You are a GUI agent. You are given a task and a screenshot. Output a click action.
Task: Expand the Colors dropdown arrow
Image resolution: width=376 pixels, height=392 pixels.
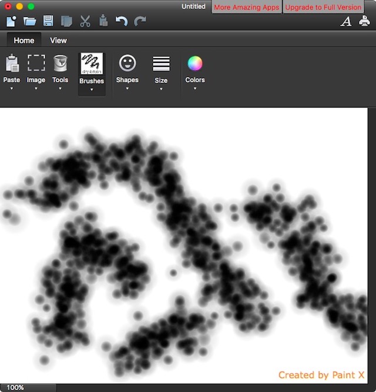(195, 89)
